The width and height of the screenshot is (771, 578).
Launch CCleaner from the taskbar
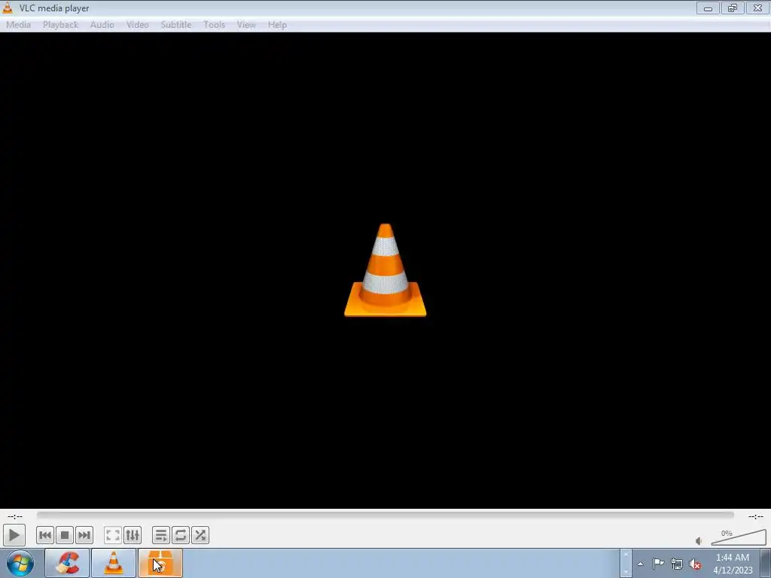point(67,563)
